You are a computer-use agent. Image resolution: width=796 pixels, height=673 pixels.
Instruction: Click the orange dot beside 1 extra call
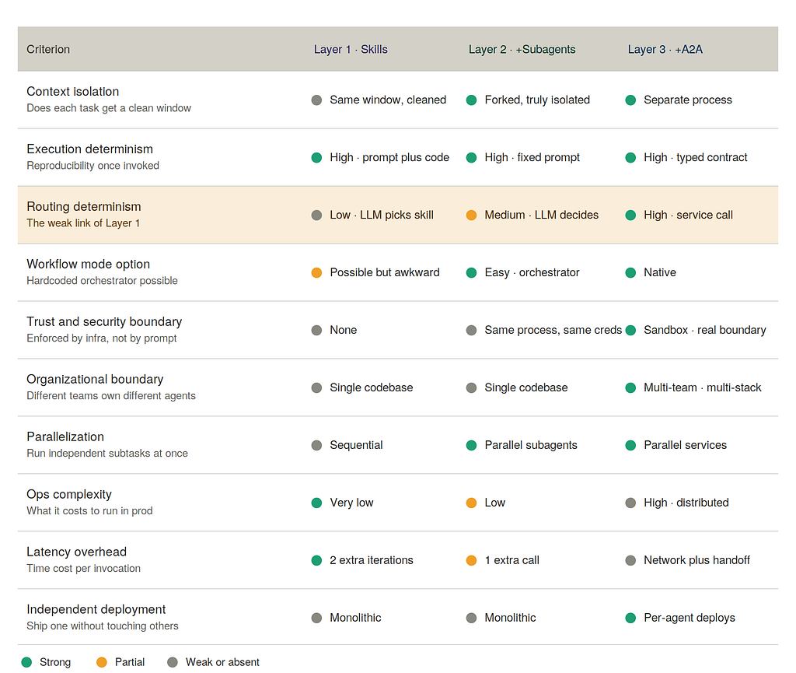pyautogui.click(x=472, y=560)
